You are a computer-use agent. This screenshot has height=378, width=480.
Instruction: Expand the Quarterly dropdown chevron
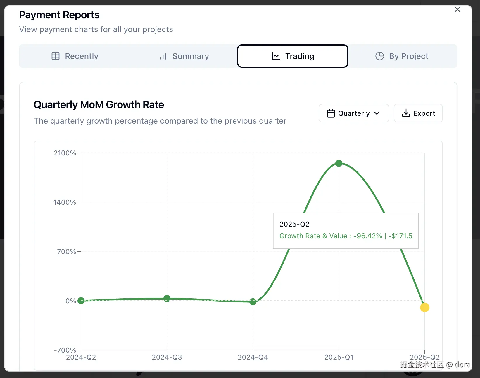click(x=377, y=113)
